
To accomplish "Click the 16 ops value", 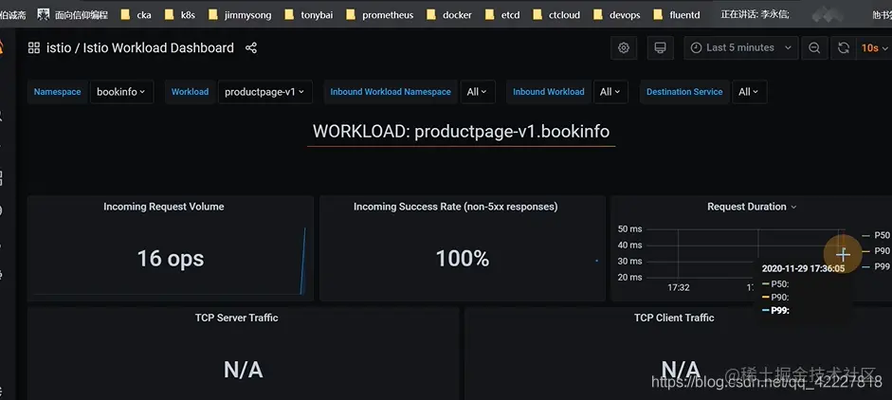I will (171, 259).
